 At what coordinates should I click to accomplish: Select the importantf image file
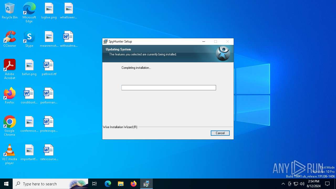[x=29, y=153]
